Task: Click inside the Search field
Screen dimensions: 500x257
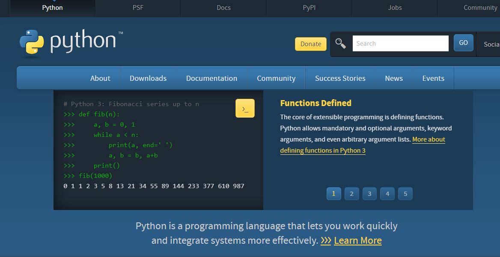Action: [401, 43]
